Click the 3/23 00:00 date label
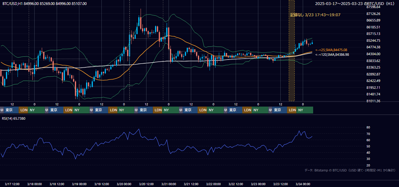Viewport: 399px width, 187px height. click(258, 184)
